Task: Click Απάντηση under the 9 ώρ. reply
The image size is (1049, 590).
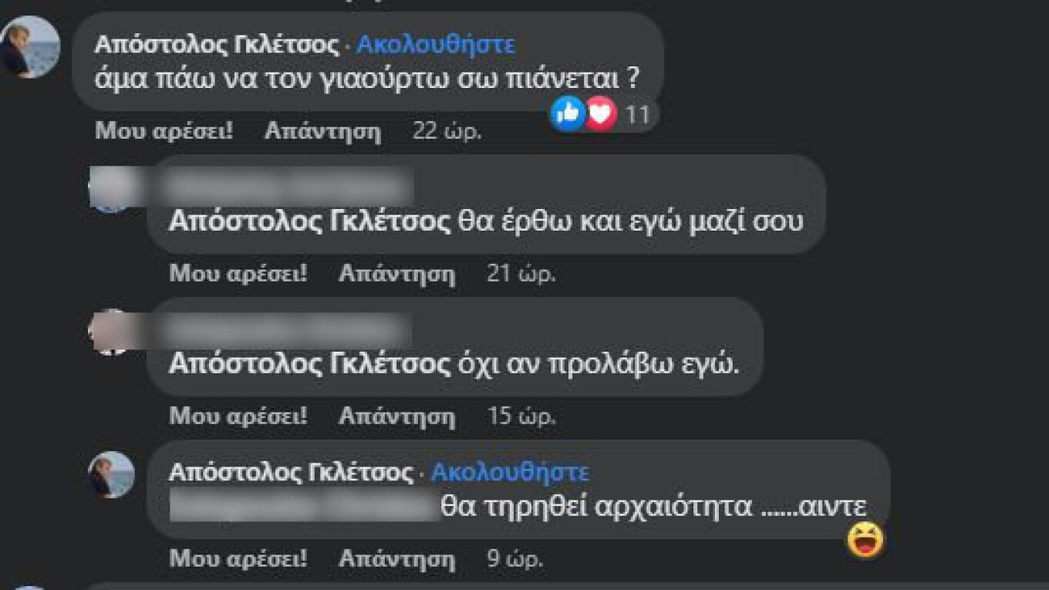Action: pos(396,558)
